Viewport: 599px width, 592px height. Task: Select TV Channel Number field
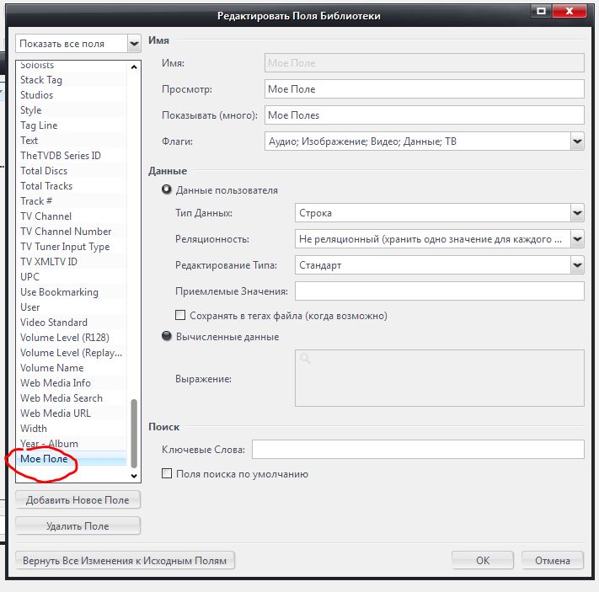tap(66, 232)
